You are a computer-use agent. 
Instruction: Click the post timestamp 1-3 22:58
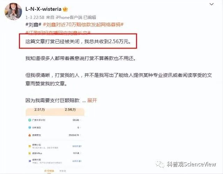35,17
